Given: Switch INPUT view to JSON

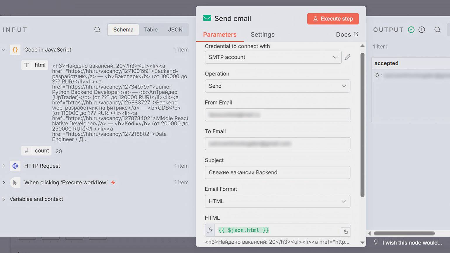Looking at the screenshot, I should (175, 30).
